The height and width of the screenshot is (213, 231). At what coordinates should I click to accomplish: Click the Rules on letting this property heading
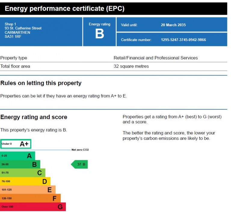pyautogui.click(x=41, y=83)
